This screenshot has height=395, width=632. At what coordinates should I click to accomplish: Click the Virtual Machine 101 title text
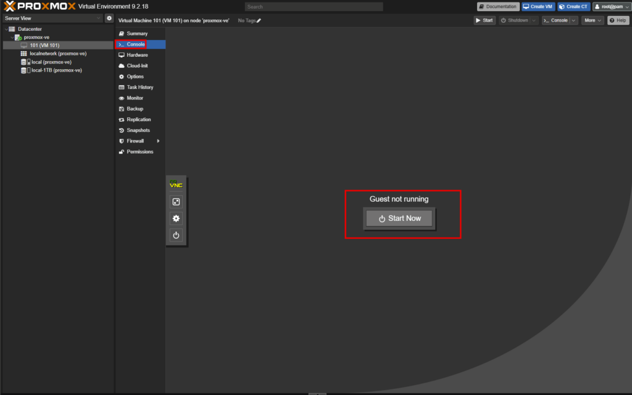tap(173, 20)
